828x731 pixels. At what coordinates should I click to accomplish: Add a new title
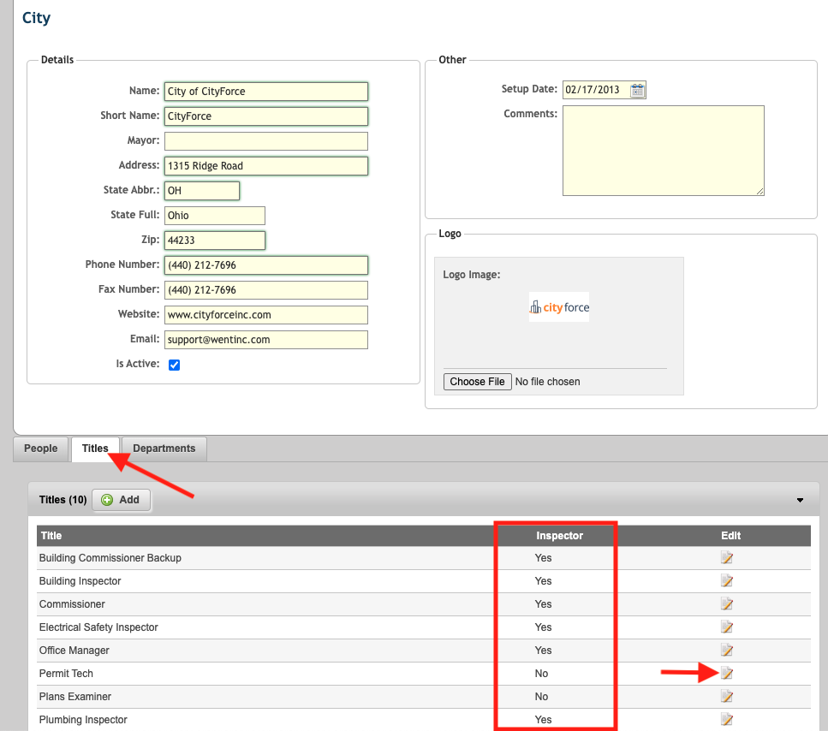click(x=121, y=500)
